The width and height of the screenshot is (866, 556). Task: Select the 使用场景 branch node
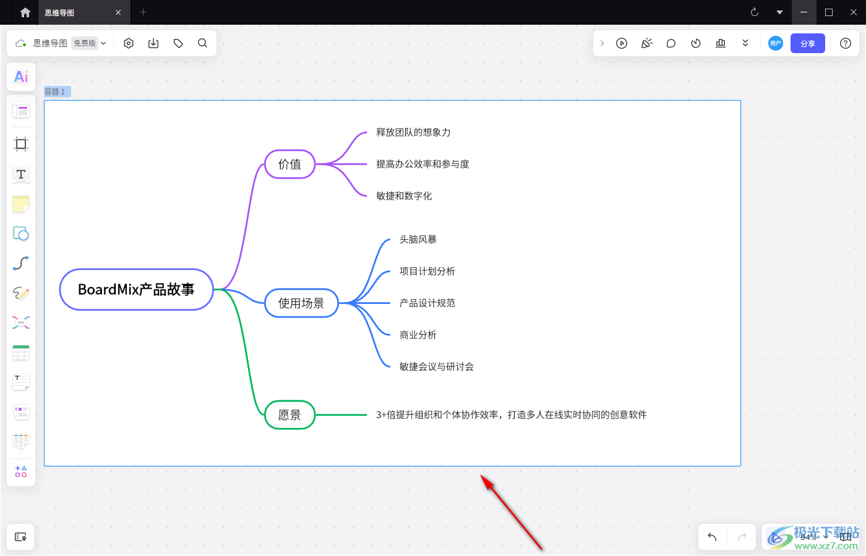point(301,303)
